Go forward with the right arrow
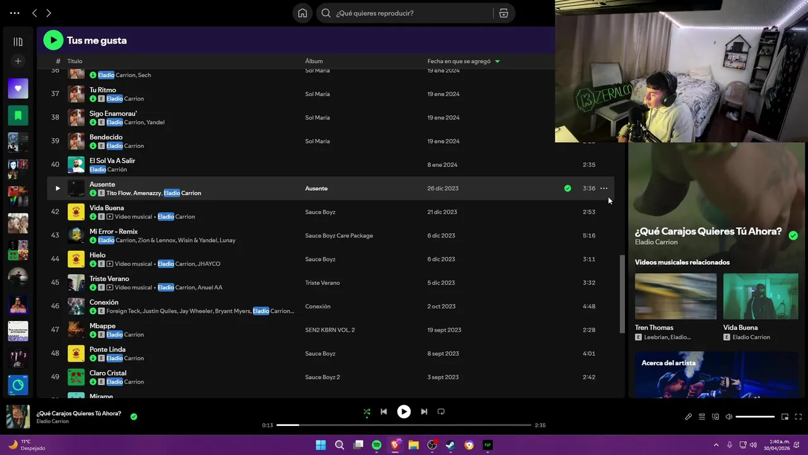This screenshot has height=455, width=808. 49,13
